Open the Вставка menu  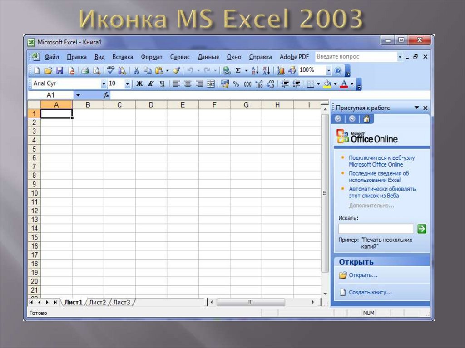pos(123,57)
